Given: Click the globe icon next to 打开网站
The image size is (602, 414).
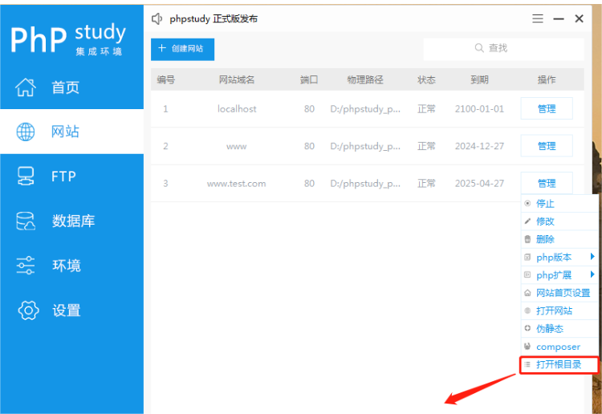Looking at the screenshot, I should pyautogui.click(x=527, y=310).
